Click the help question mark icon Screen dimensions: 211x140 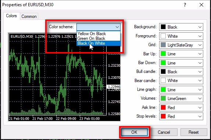point(185,5)
